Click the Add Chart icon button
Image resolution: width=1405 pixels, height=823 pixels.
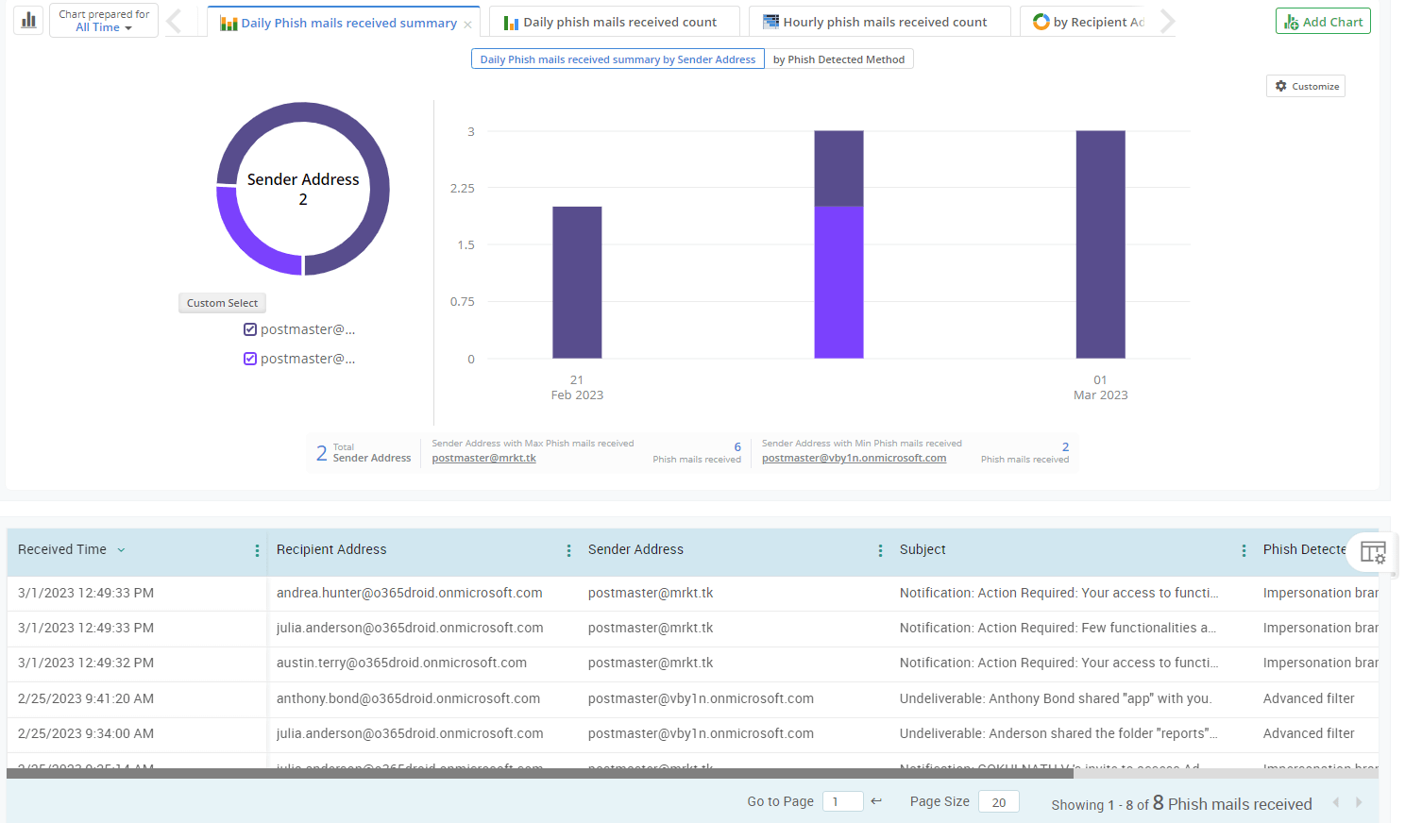point(1322,20)
